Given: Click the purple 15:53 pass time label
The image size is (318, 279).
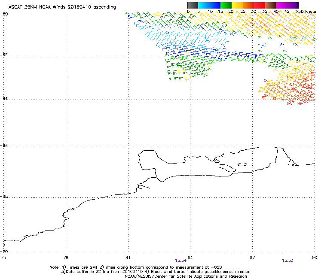Looking at the screenshot, I should click(287, 261).
